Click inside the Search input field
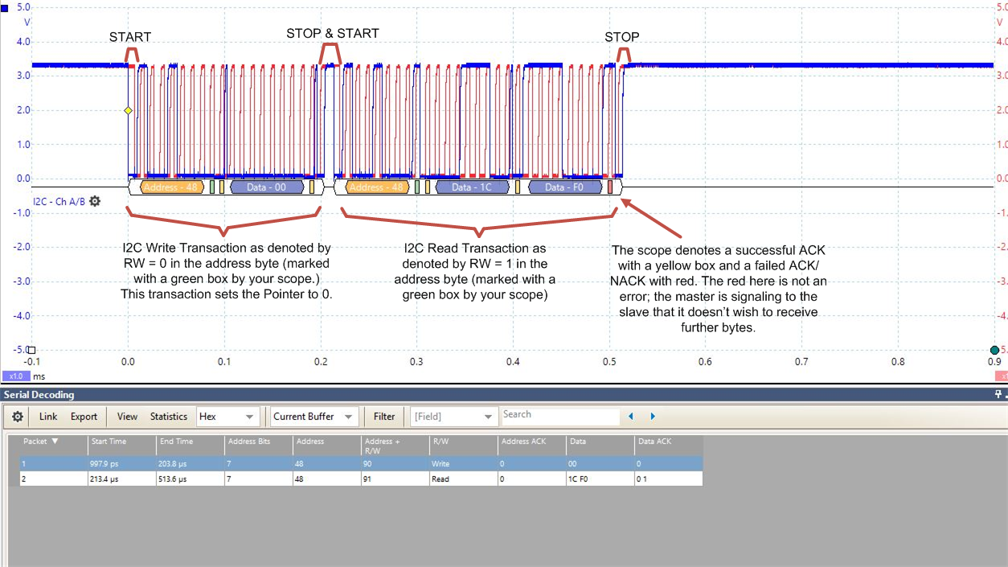The height and width of the screenshot is (567, 1008). (560, 415)
